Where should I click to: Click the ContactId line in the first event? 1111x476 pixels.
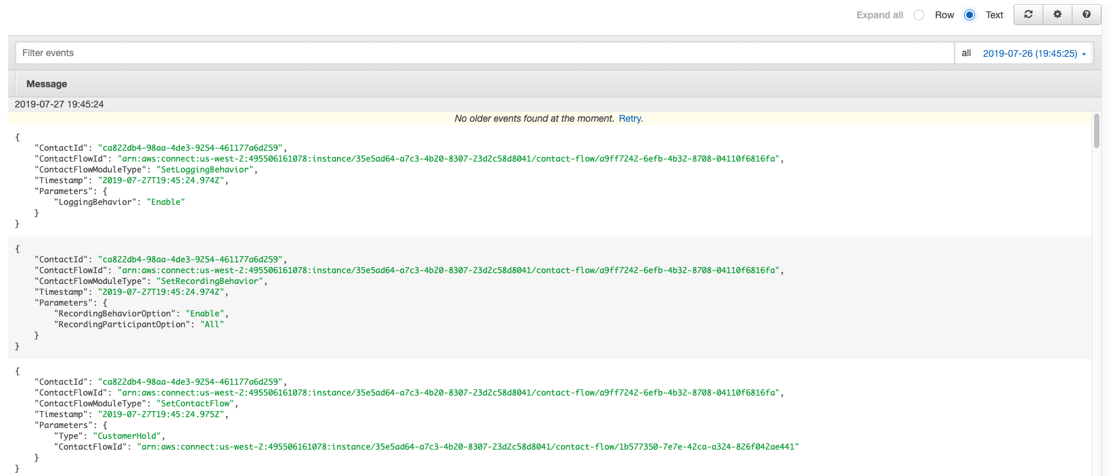[160, 148]
